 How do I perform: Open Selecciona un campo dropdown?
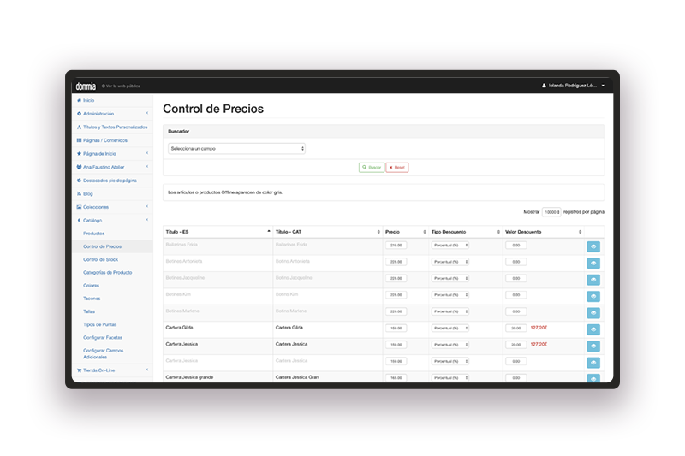(236, 148)
